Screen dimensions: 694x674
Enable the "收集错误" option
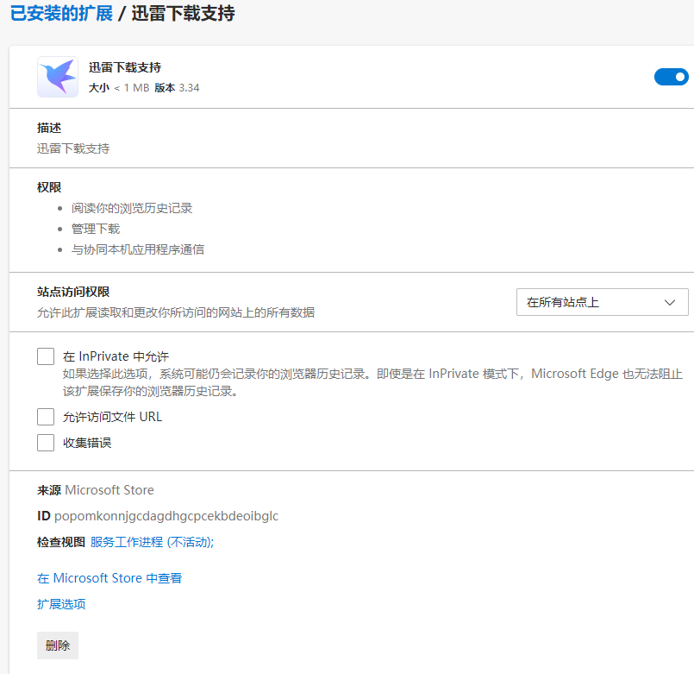point(46,442)
